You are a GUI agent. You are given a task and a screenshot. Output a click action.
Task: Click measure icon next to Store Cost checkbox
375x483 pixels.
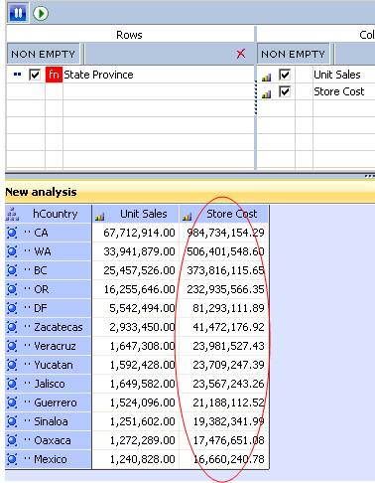tap(266, 94)
